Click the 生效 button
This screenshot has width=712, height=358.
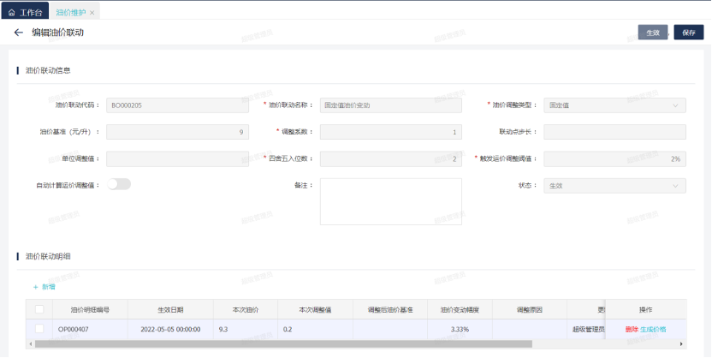pyautogui.click(x=653, y=33)
